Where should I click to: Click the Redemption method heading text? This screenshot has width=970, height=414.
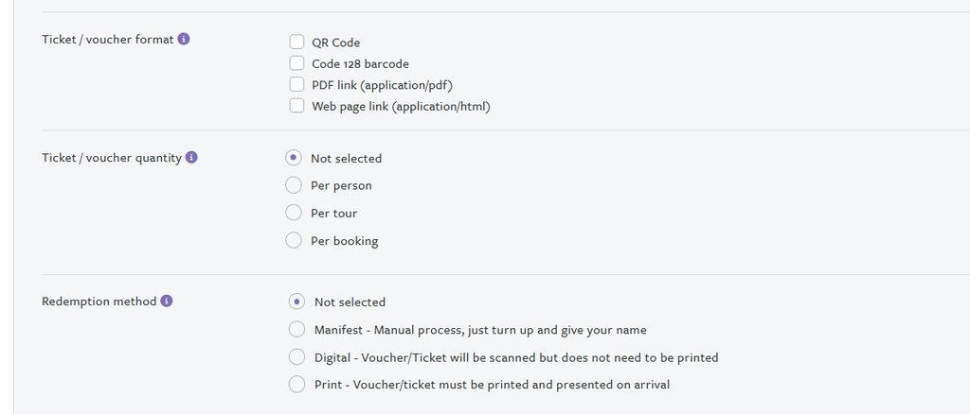point(99,302)
